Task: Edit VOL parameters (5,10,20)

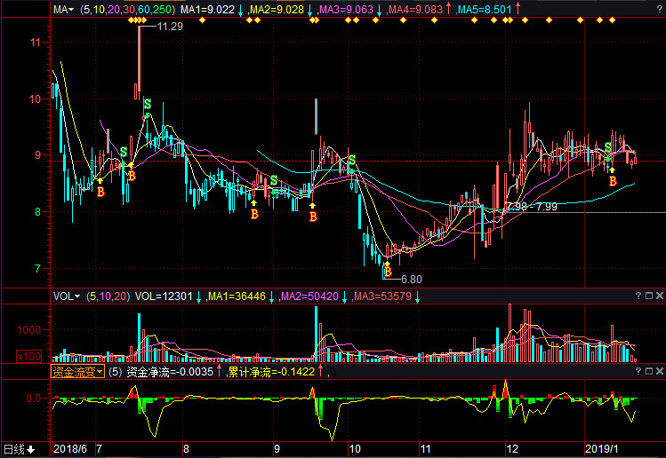Action: point(108,296)
